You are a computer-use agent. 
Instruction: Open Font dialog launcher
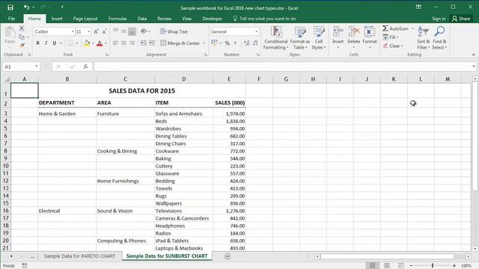coord(107,55)
